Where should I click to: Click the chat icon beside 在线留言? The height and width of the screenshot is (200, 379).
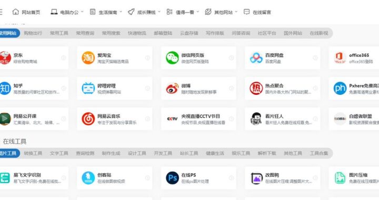tap(246, 12)
